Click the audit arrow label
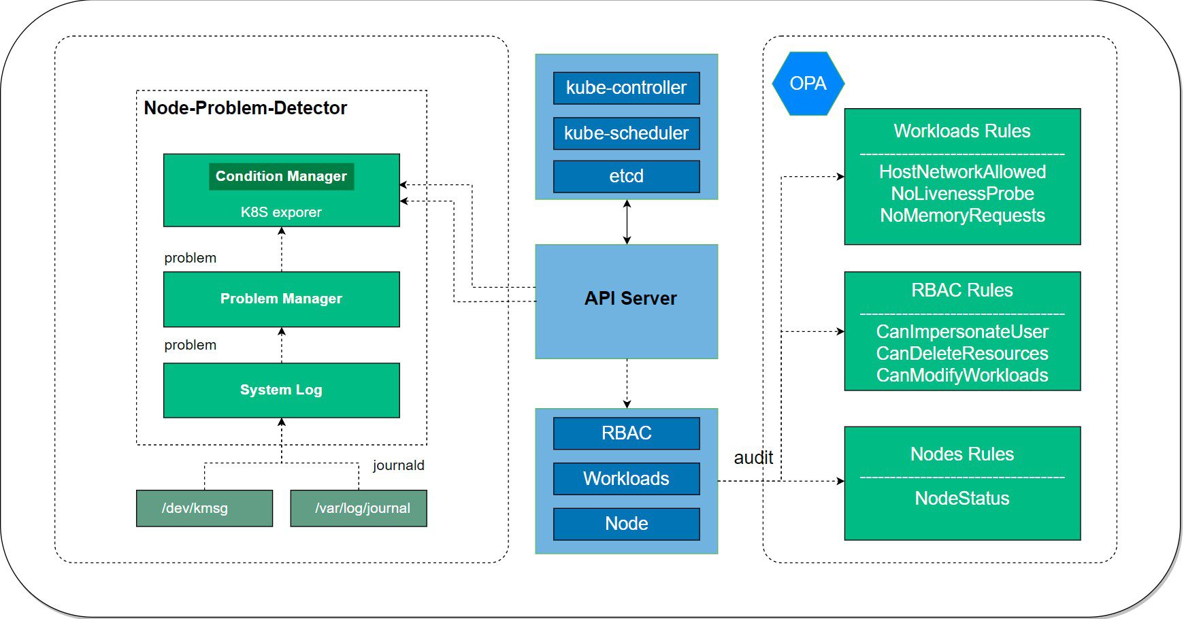Image resolution: width=1184 pixels, height=619 pixels. [x=753, y=458]
